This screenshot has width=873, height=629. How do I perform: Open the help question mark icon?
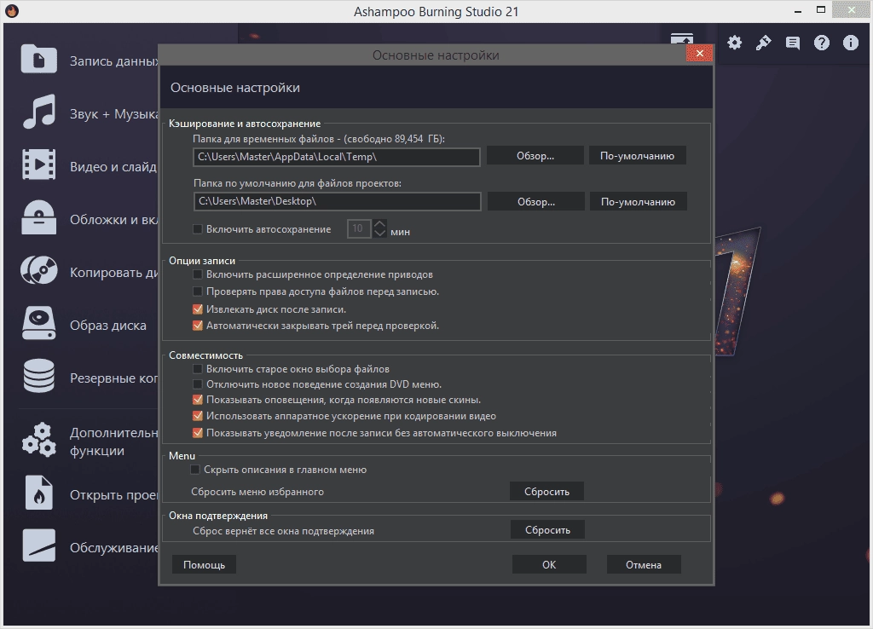click(x=822, y=43)
